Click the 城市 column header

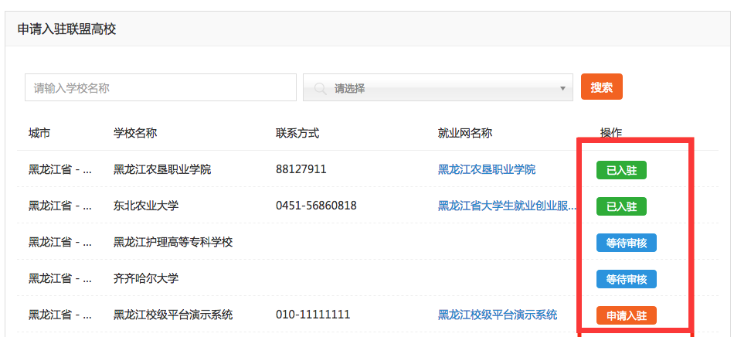tap(39, 133)
